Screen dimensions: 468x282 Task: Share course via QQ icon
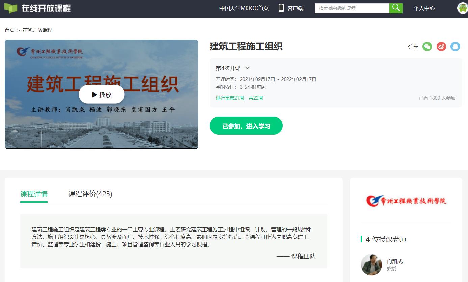[455, 47]
